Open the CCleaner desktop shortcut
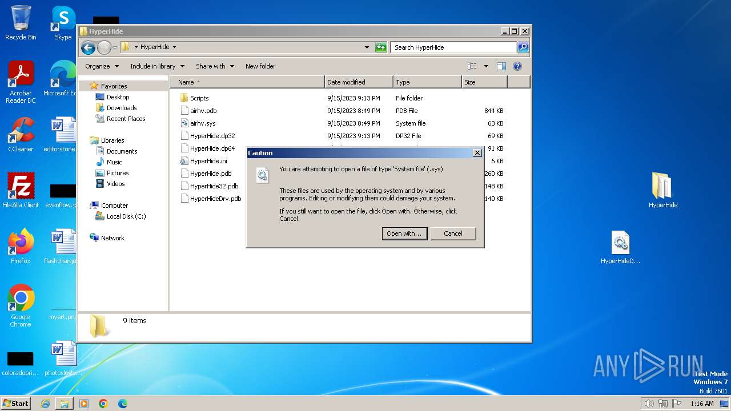 point(21,135)
